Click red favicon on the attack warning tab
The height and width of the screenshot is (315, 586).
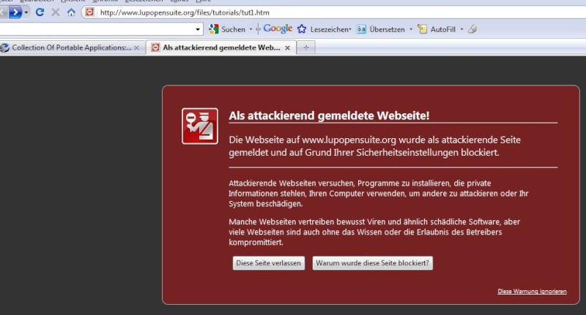[155, 48]
